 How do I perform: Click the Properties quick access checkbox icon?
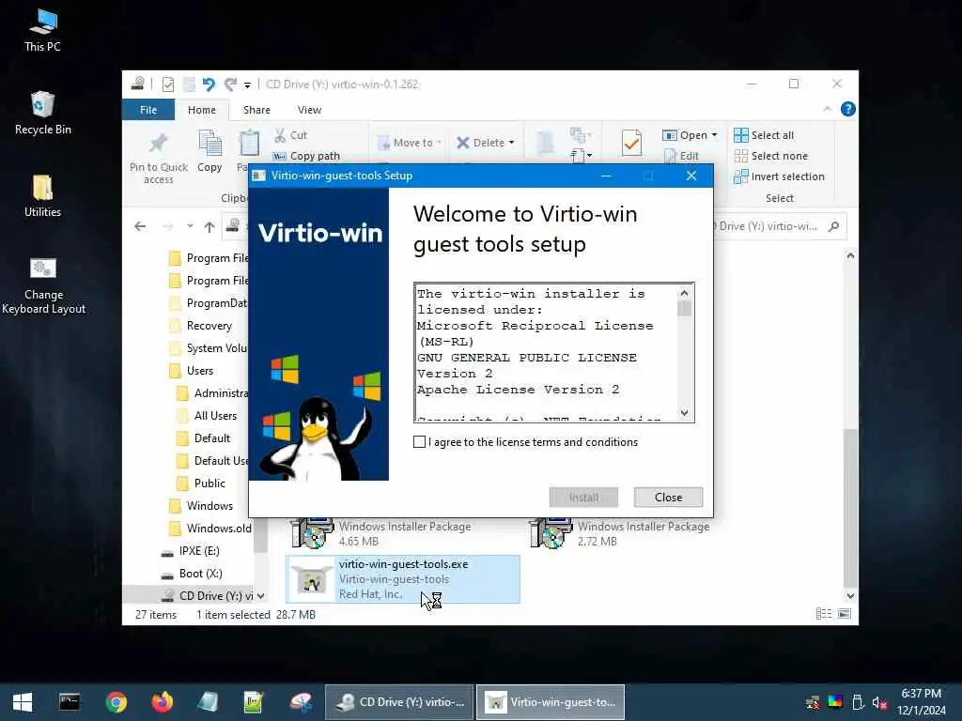167,84
